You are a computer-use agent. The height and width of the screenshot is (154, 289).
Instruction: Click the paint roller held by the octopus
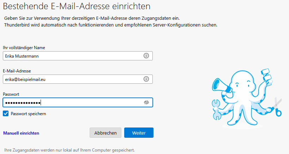pyautogui.click(x=266, y=74)
